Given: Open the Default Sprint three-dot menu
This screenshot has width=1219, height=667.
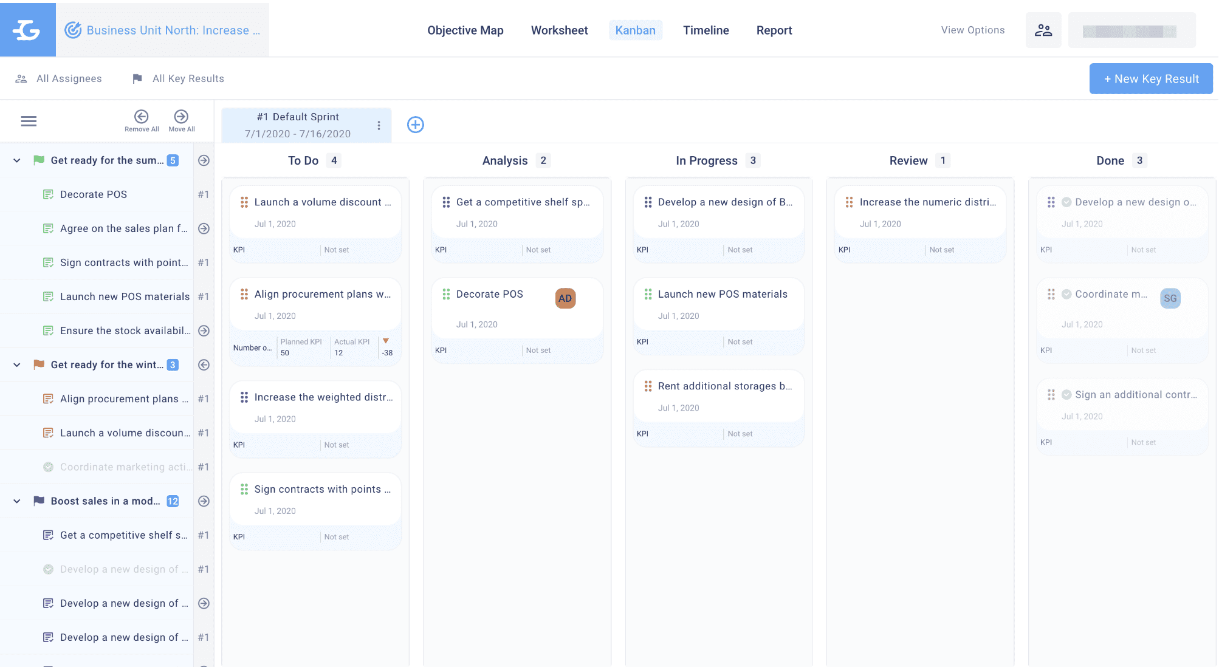Looking at the screenshot, I should click(379, 125).
